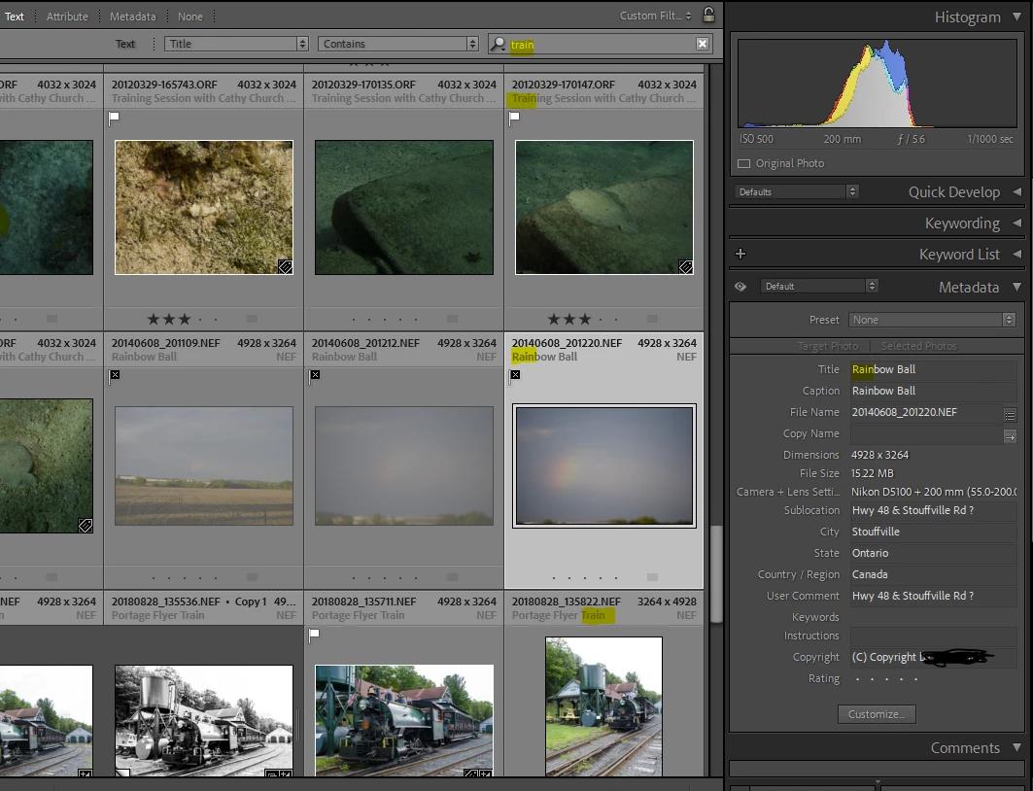Toggle flag on 20180828_135711.NEF train photo
1033x791 pixels.
point(315,636)
